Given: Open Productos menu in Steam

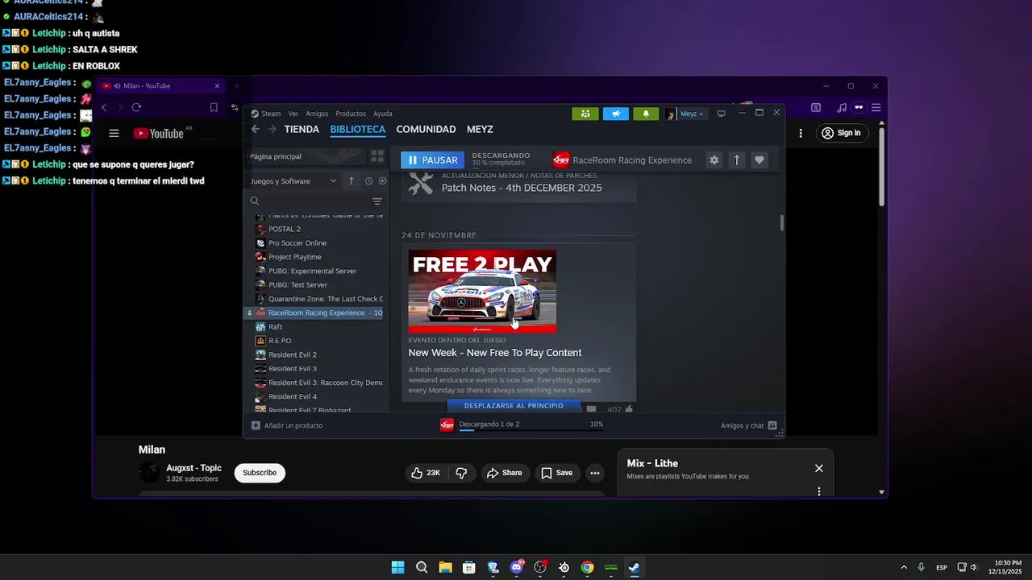Looking at the screenshot, I should coord(351,114).
